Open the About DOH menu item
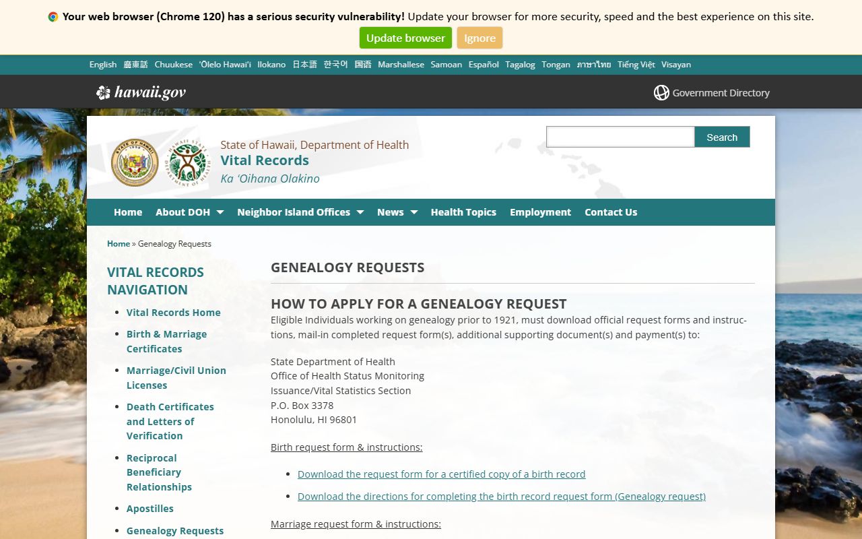The image size is (862, 539). click(183, 212)
